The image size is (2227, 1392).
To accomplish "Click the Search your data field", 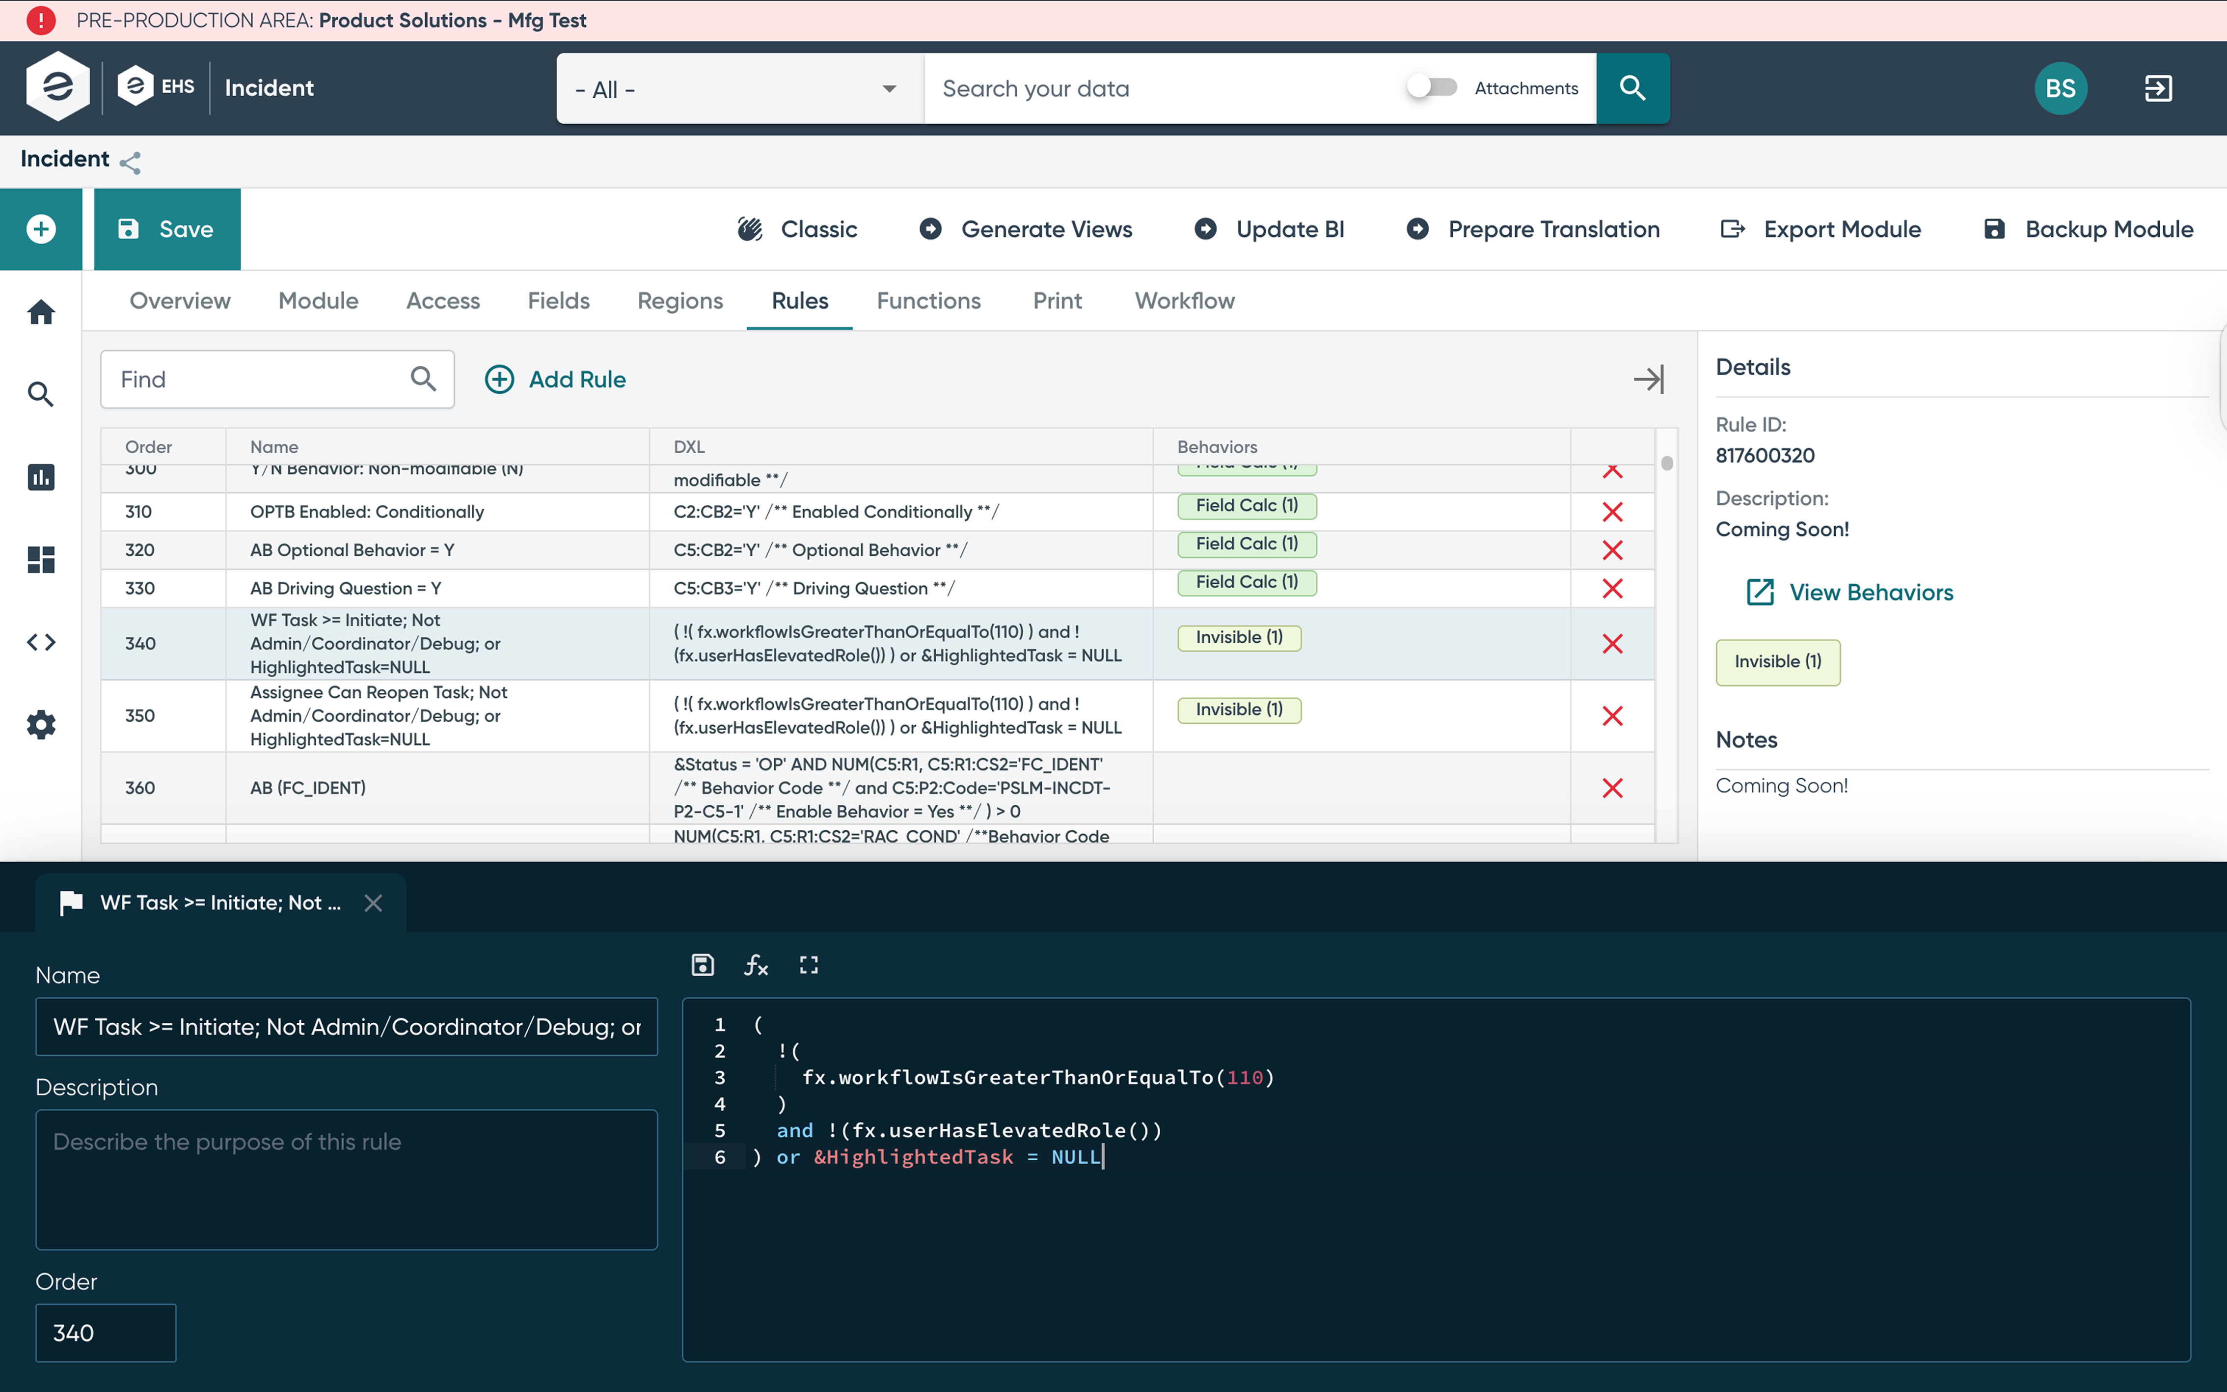I will tap(1164, 88).
